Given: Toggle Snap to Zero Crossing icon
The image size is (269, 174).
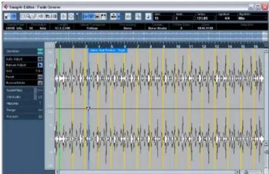Looking at the screenshot, I should pos(64,17).
